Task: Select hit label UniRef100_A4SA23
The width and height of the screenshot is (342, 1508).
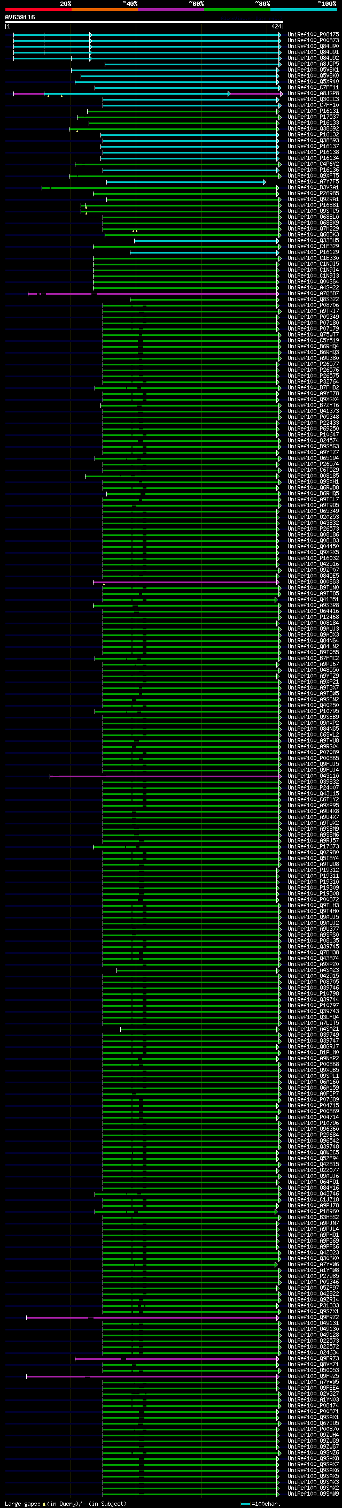Action: [x=313, y=970]
